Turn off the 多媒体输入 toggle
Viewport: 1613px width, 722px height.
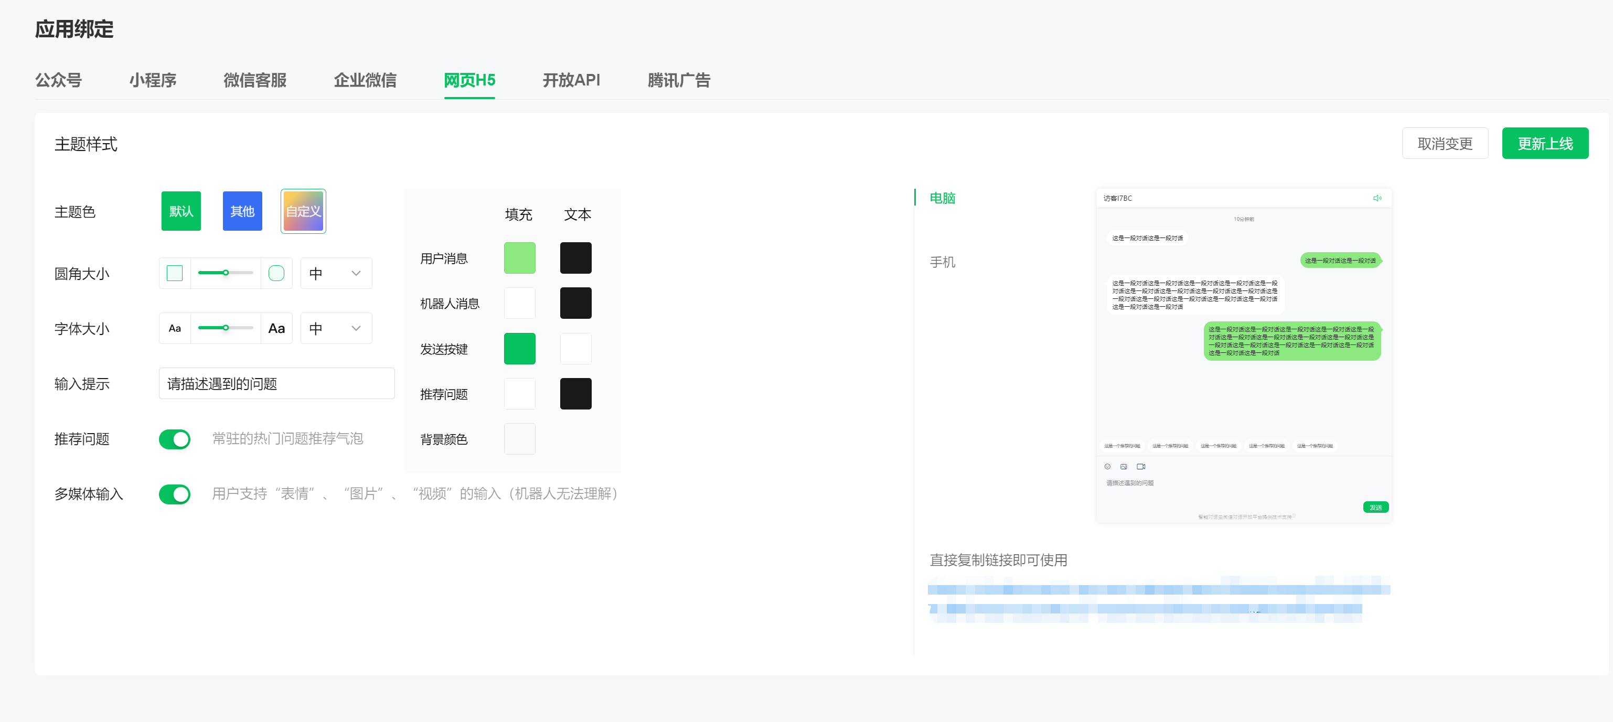(x=175, y=494)
